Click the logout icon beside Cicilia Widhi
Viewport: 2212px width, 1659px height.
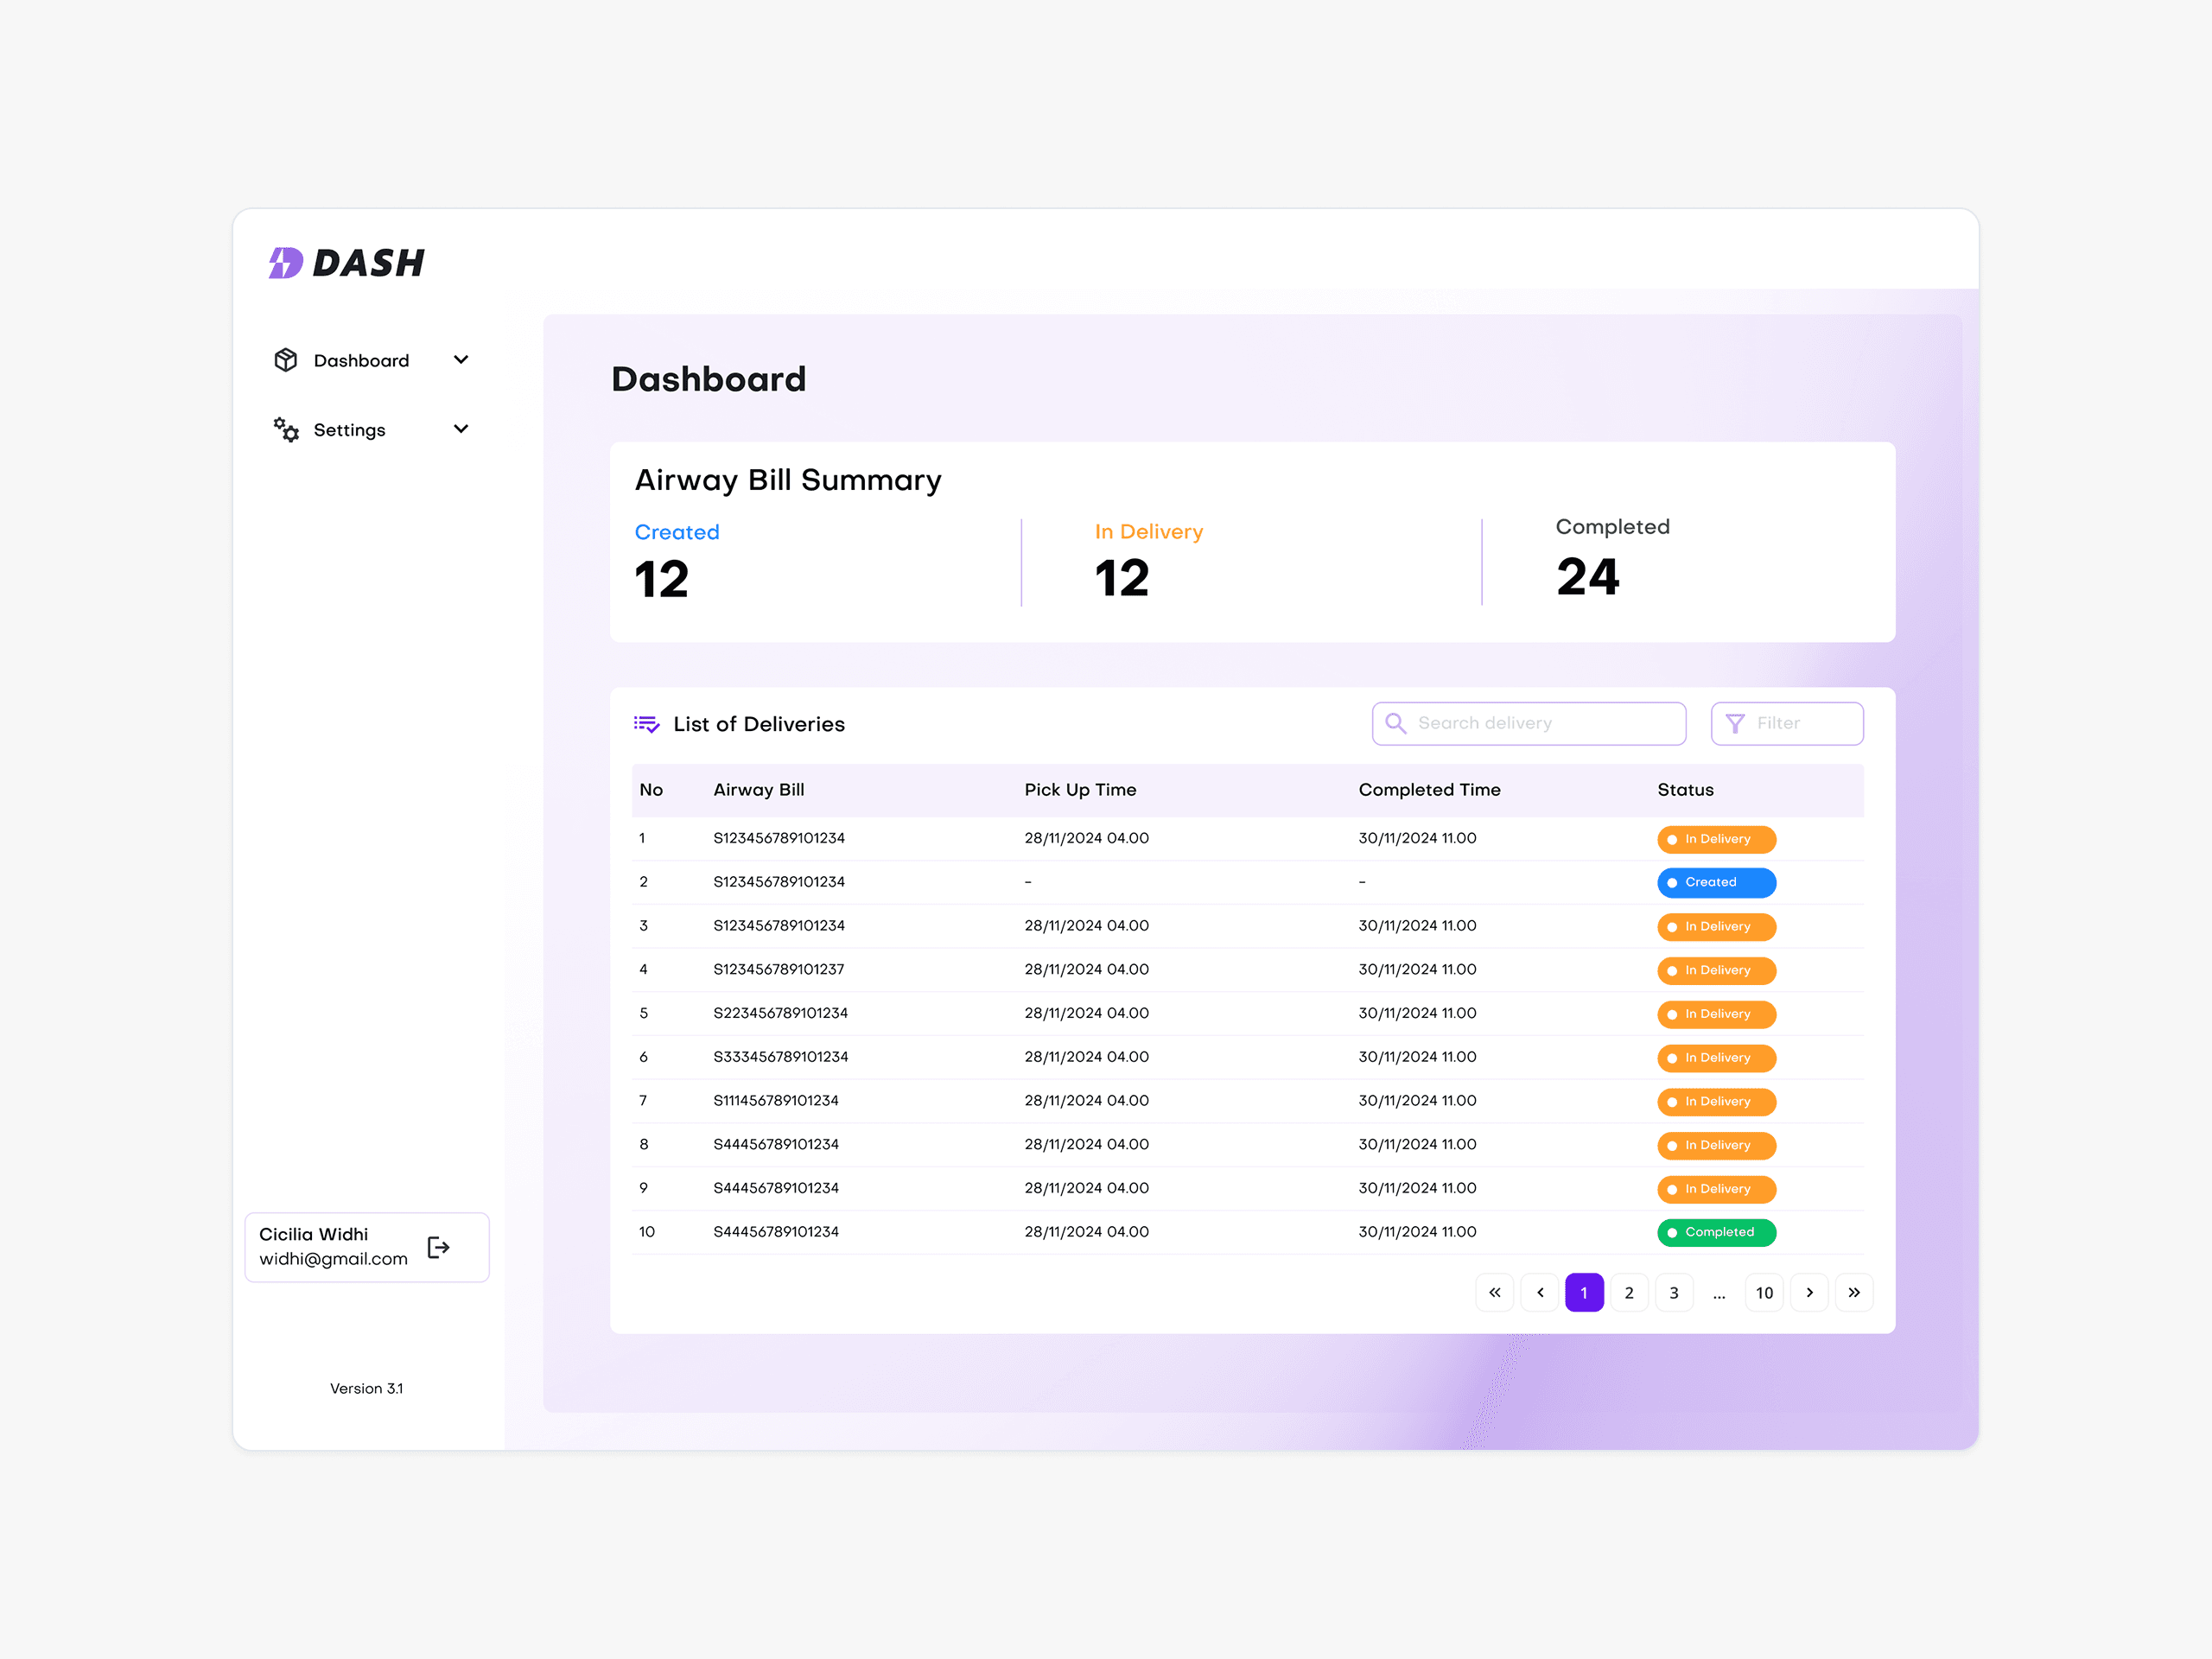click(438, 1247)
